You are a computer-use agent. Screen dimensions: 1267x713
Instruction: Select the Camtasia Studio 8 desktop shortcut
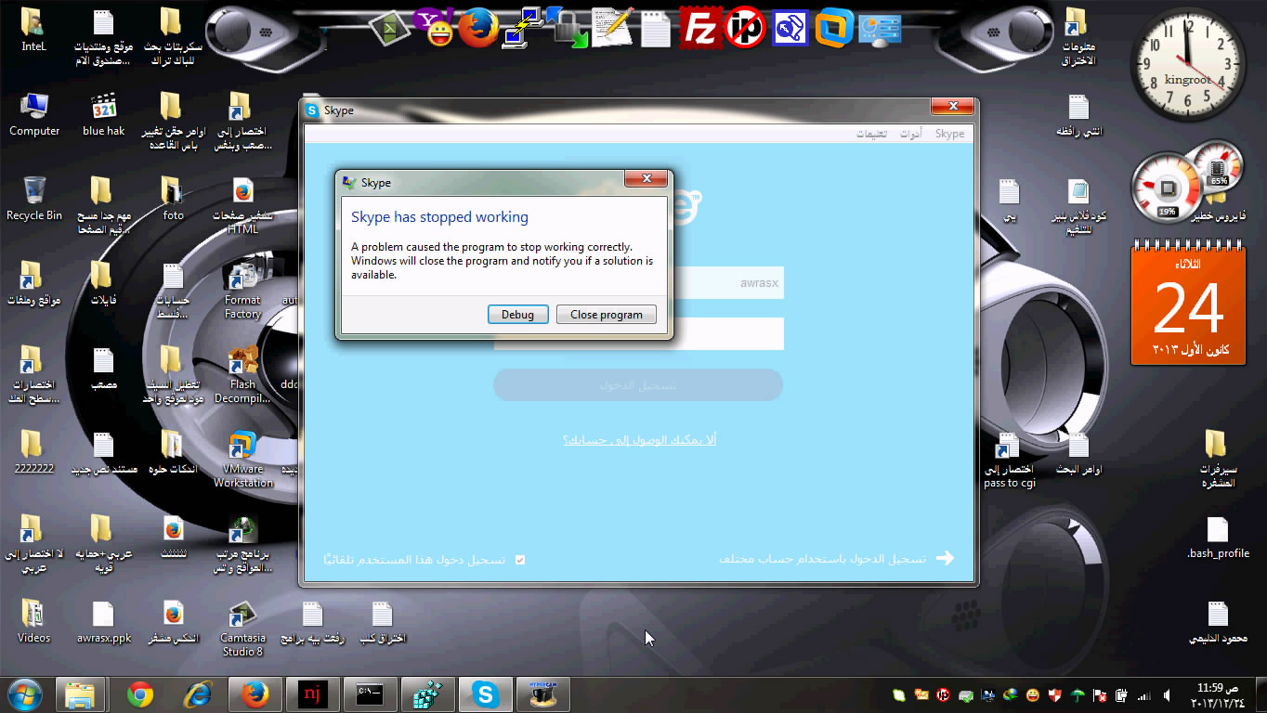[x=242, y=628]
